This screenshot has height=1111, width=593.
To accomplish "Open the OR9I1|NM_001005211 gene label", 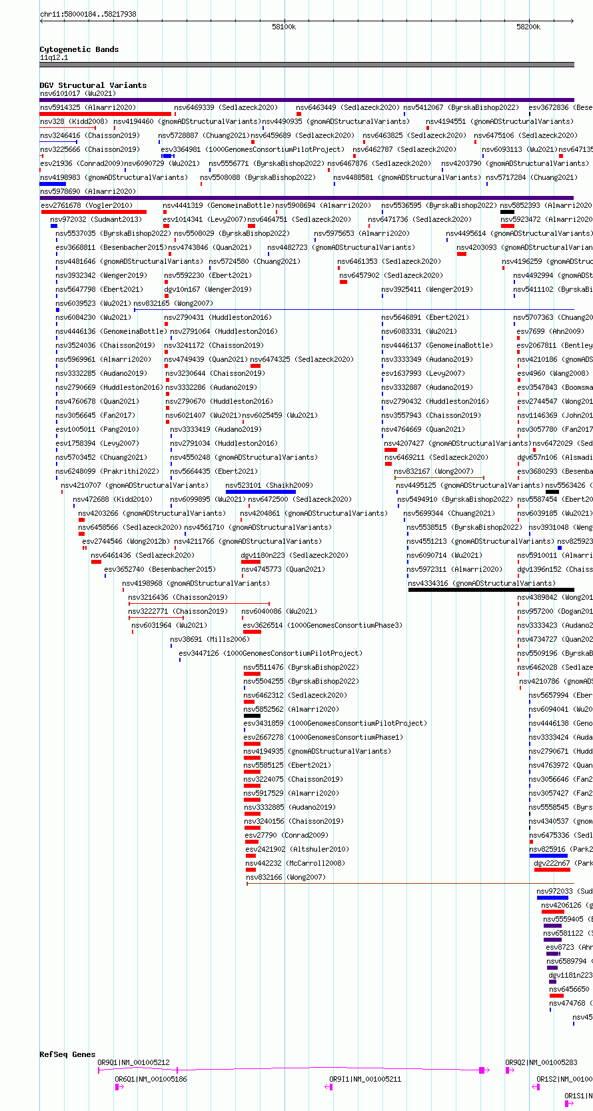I will coord(365,1079).
